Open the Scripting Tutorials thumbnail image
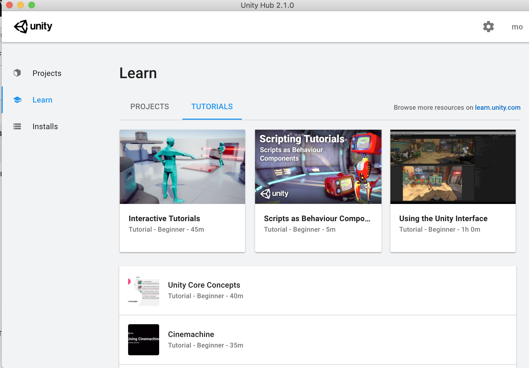Viewport: 529px width, 368px height. coord(318,167)
